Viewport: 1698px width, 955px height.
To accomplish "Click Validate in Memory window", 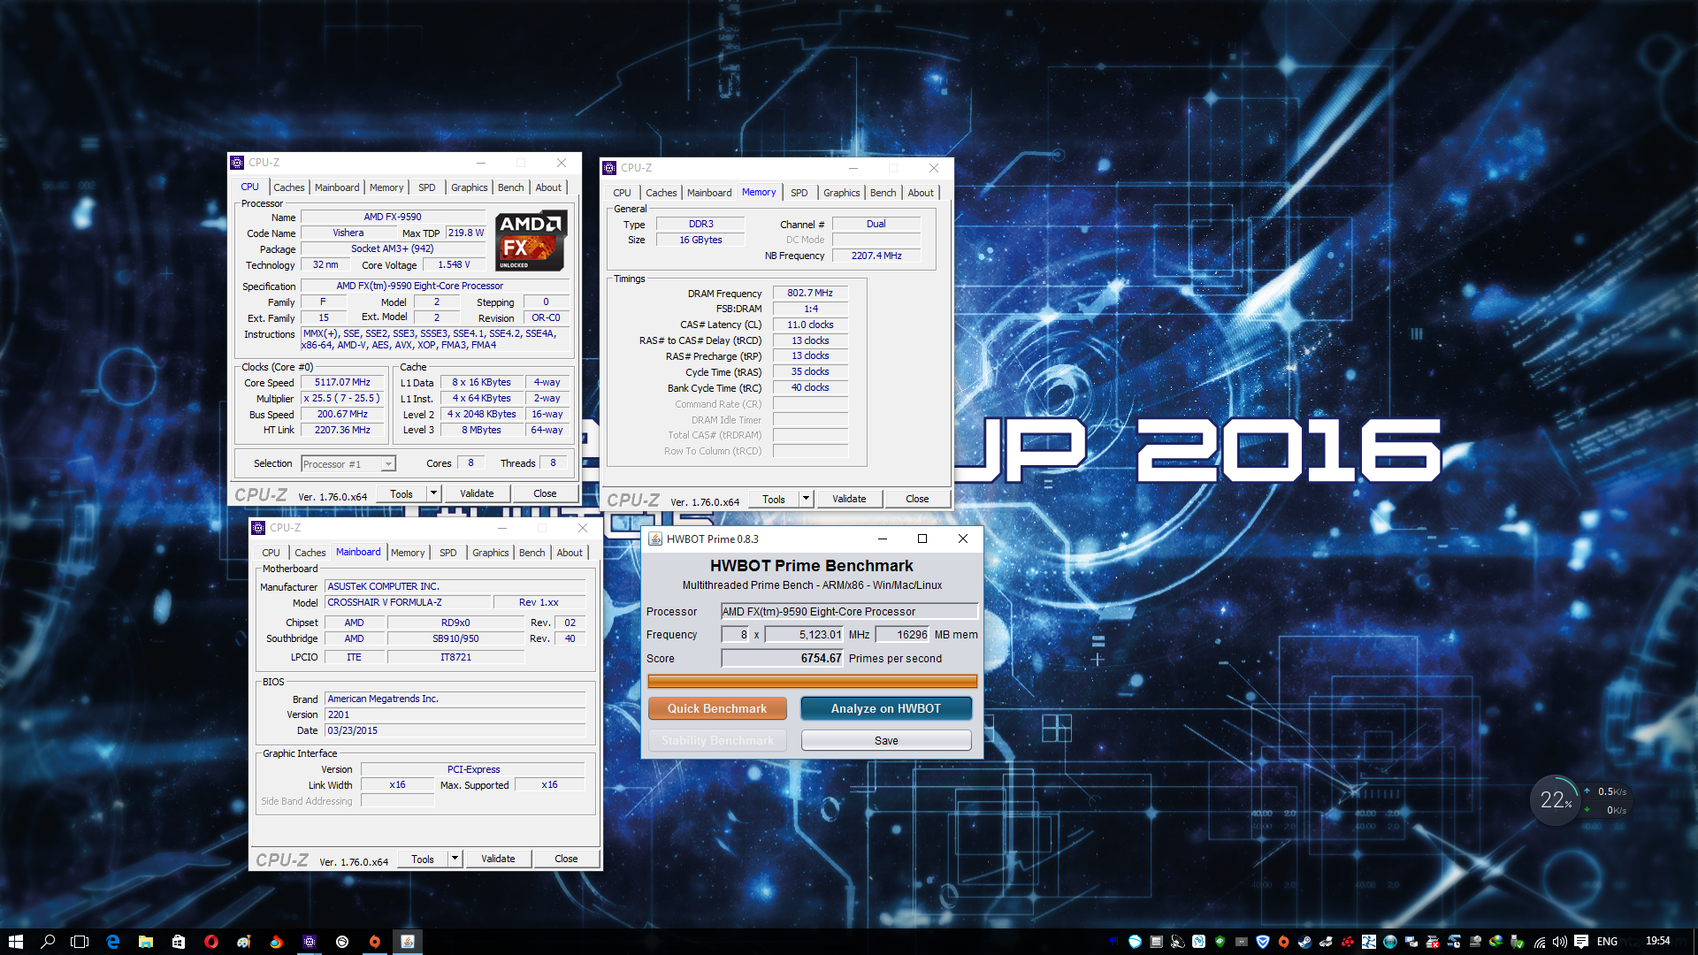I will (849, 499).
